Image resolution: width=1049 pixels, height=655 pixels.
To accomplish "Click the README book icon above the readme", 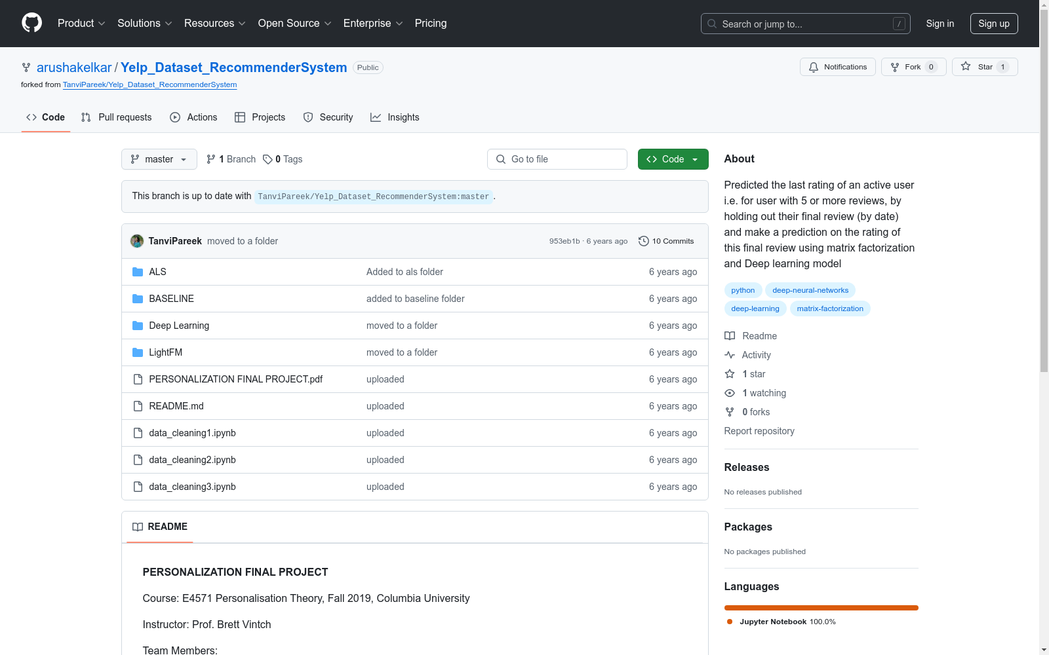I will [x=138, y=527].
